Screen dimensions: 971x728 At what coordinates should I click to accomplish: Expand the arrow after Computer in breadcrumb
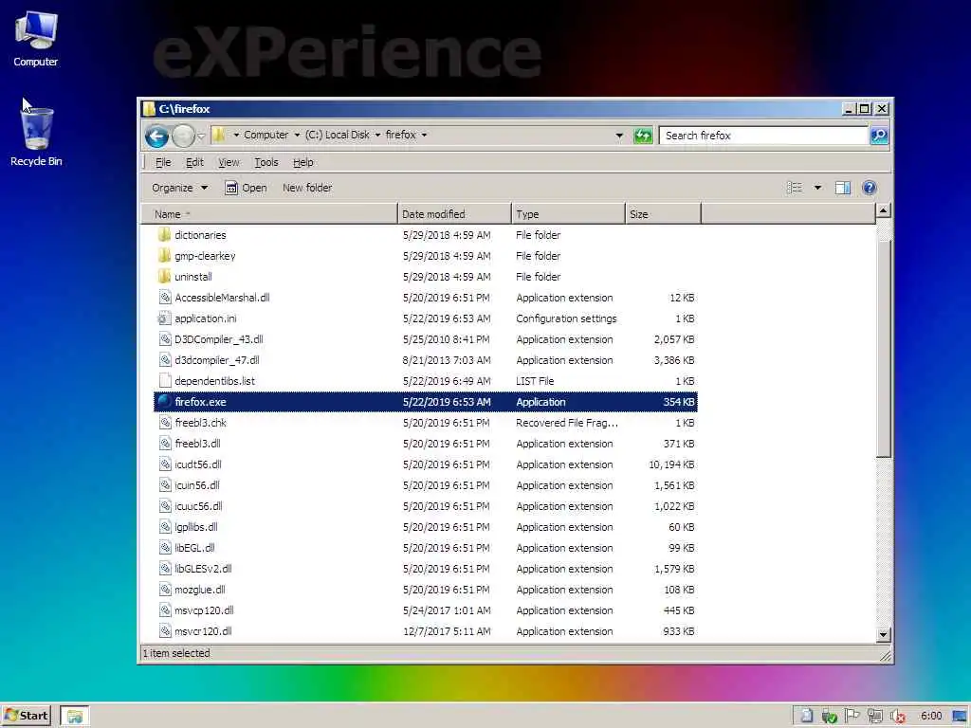click(297, 135)
